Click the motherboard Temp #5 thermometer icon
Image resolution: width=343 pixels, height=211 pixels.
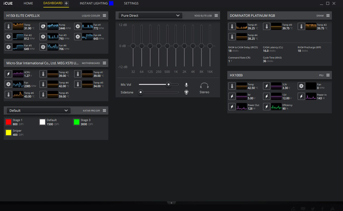(x=43, y=94)
